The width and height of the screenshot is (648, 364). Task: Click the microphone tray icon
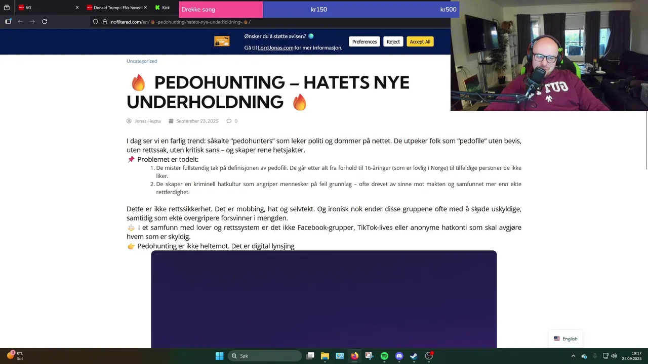[595, 356]
